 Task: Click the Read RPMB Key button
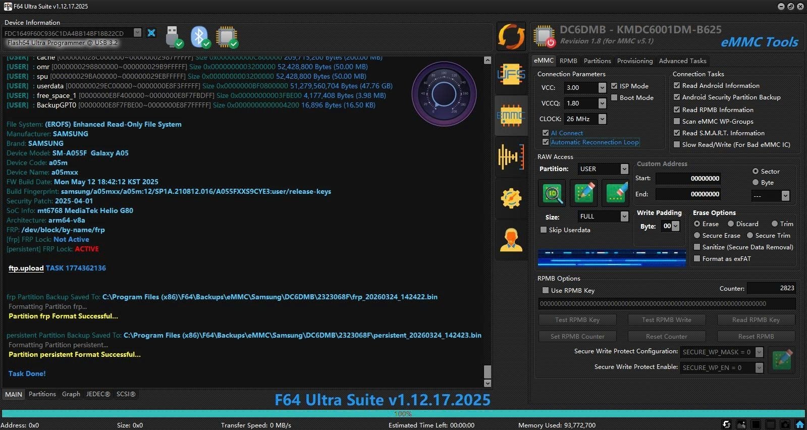[756, 320]
